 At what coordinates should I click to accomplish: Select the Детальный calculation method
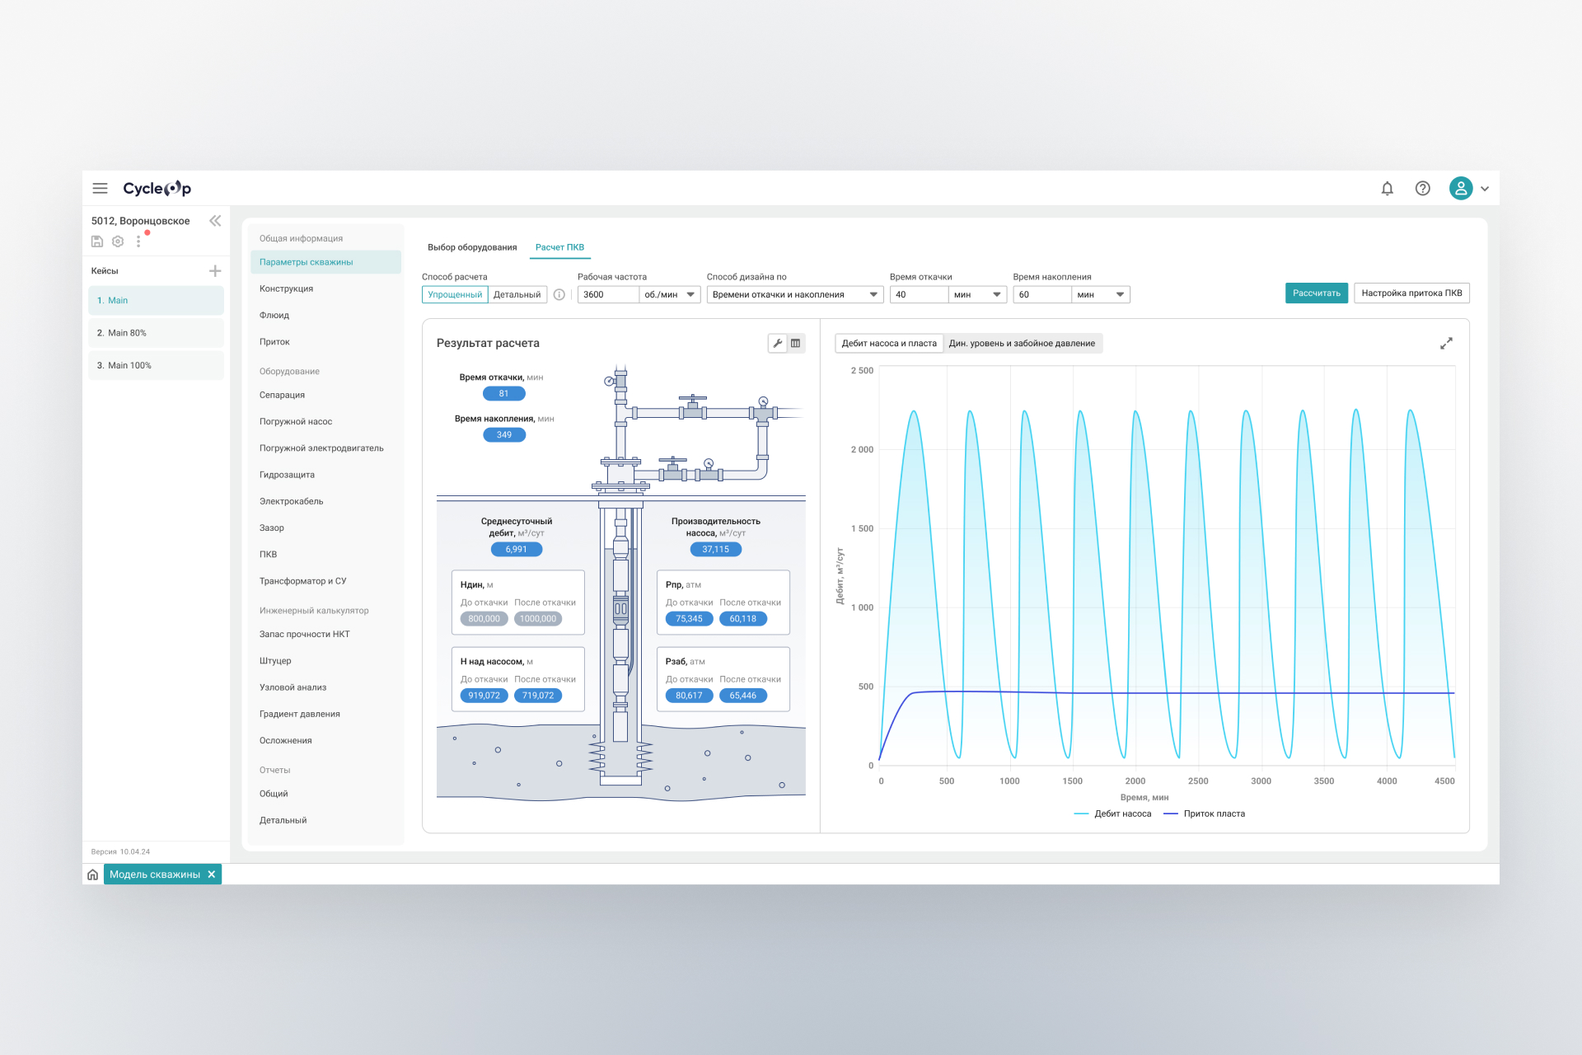517,294
